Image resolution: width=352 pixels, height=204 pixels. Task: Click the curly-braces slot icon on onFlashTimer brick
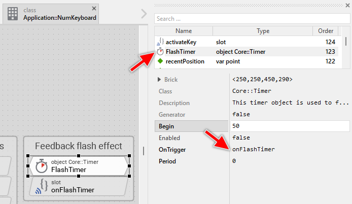click(x=42, y=186)
